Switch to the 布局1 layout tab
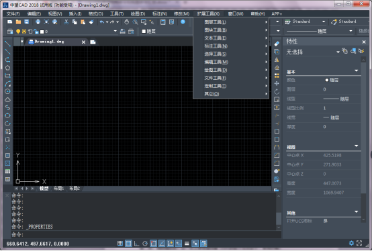 (58, 189)
